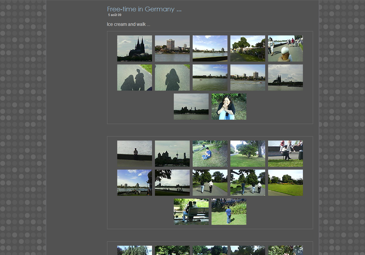Screen dimensions: 365x255
Task: View the single shadow on pavement photo
Action: click(172, 78)
